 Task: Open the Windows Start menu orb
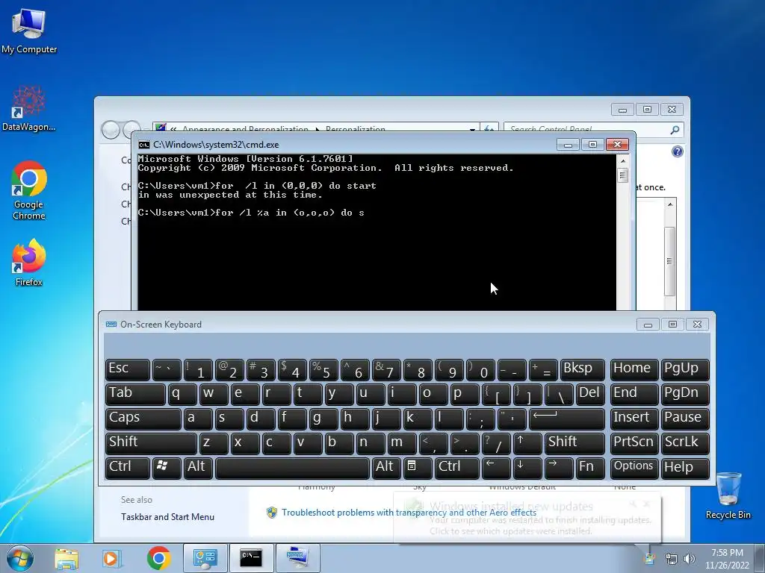[20, 558]
